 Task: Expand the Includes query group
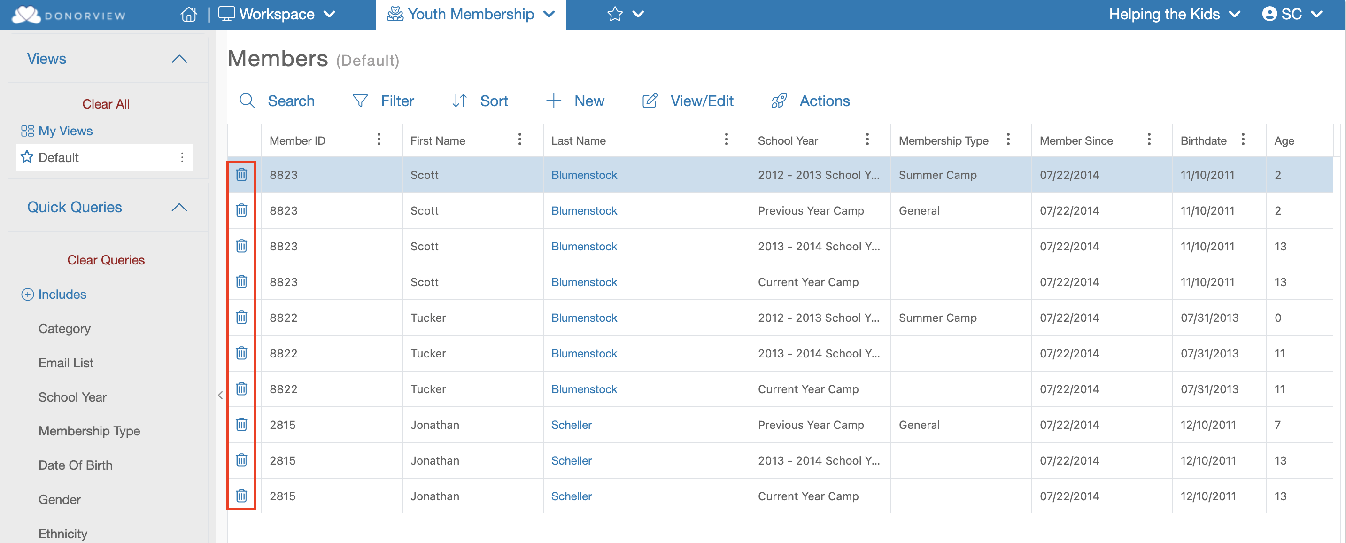click(28, 294)
